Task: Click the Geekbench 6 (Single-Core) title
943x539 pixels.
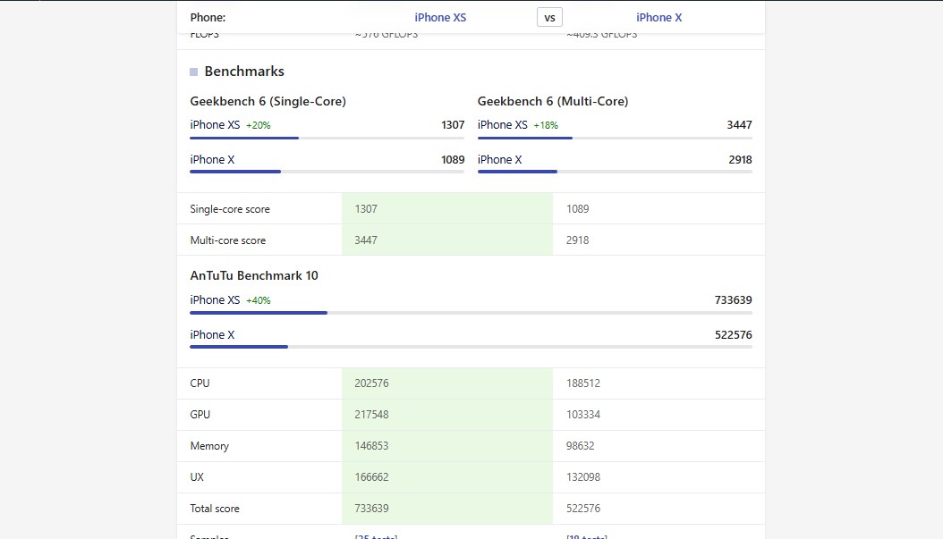Action: click(x=268, y=101)
